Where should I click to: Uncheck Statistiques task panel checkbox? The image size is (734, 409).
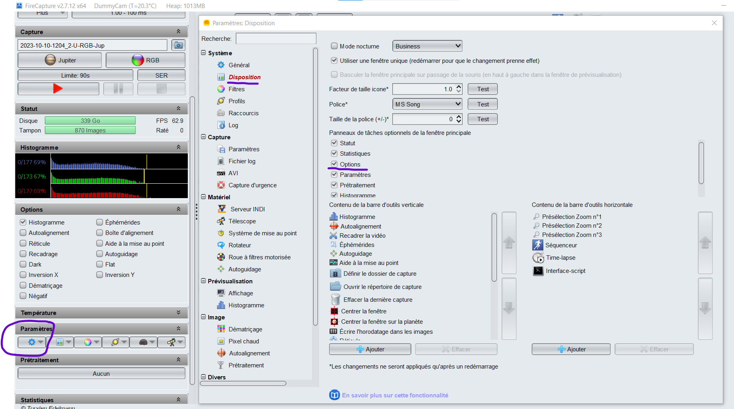(x=334, y=153)
